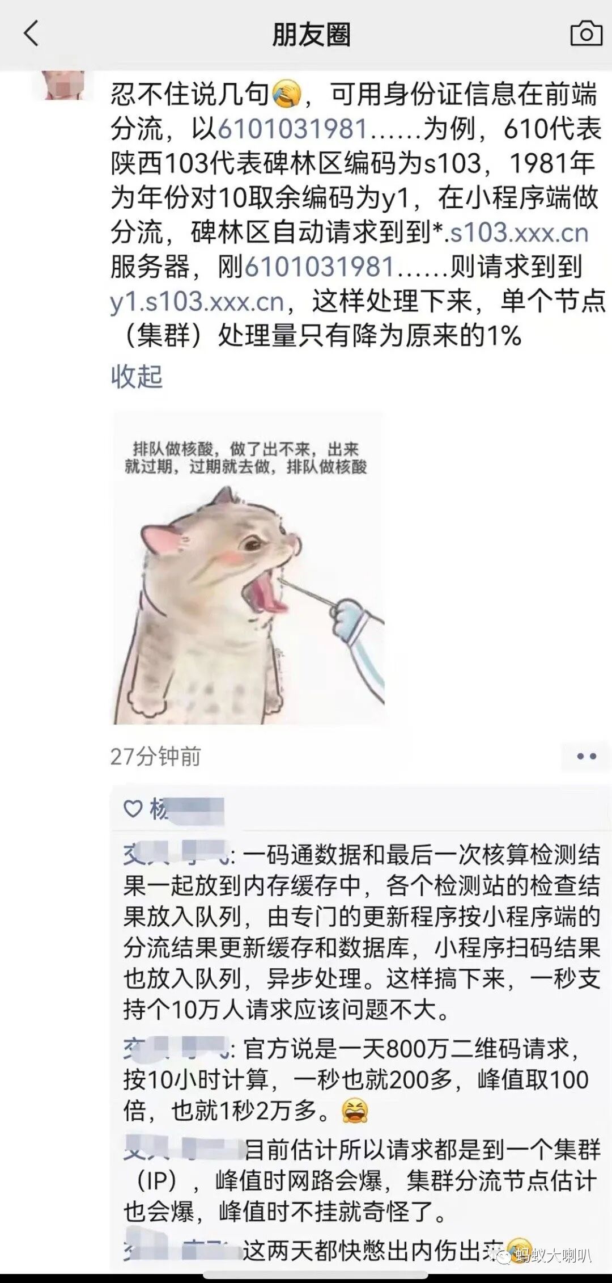Viewport: 612px width, 1283px height.
Task: Tap the 朋友圈 title
Action: point(311,34)
